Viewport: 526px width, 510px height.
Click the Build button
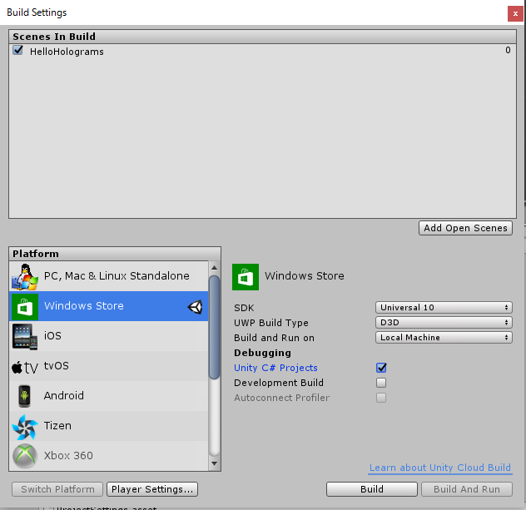click(x=372, y=489)
